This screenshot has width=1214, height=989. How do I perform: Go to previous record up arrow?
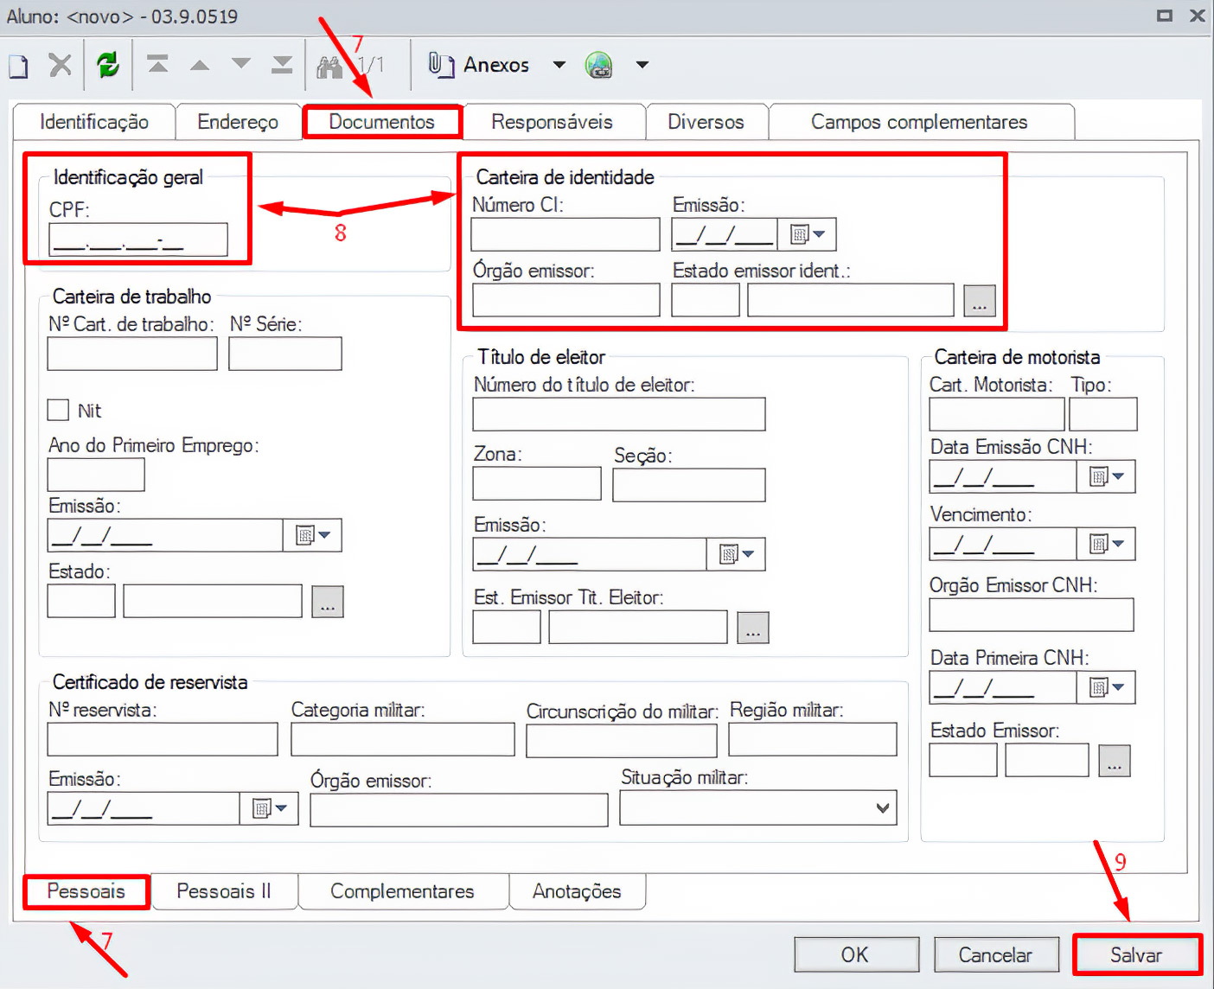pos(200,65)
